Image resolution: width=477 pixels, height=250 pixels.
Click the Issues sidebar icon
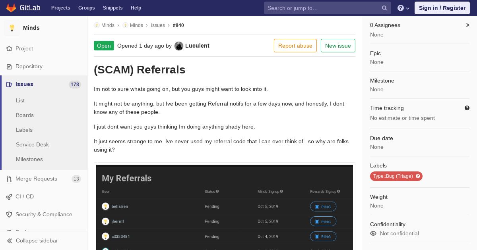pos(9,84)
